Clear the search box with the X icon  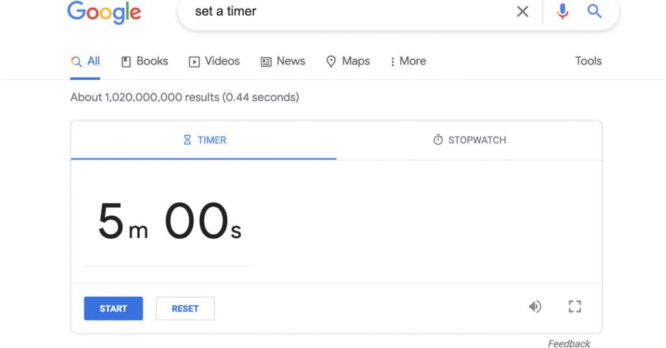click(522, 12)
